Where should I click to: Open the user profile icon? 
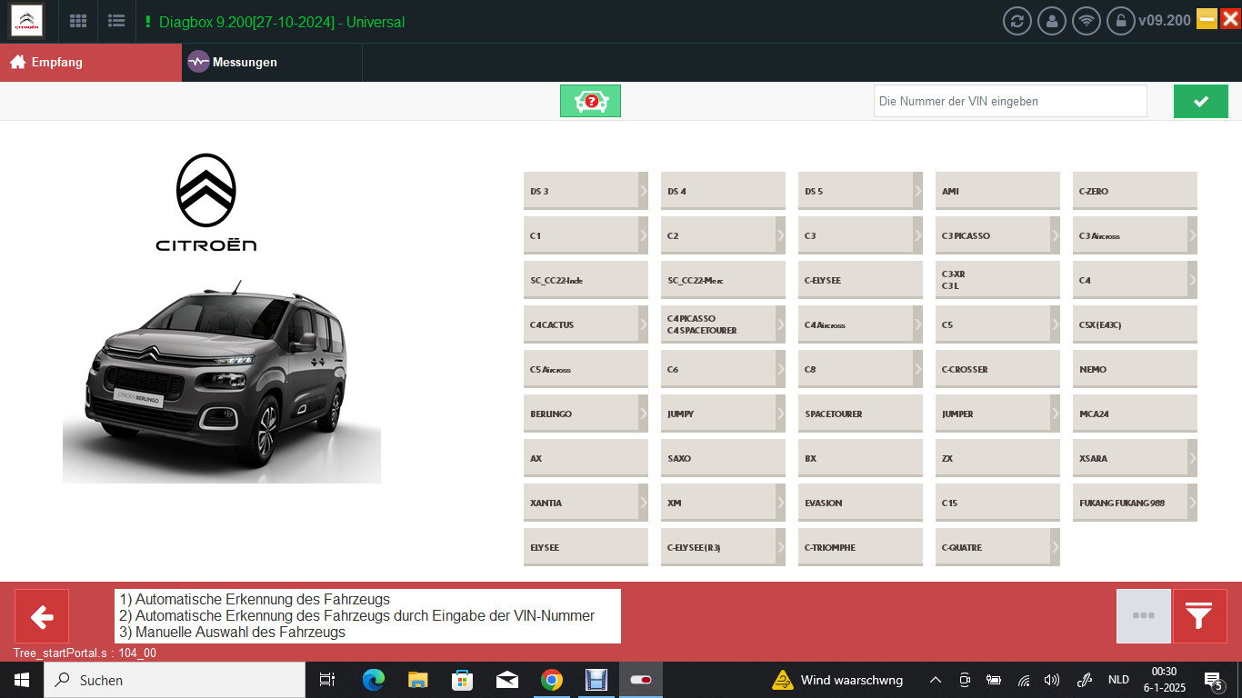(1052, 21)
